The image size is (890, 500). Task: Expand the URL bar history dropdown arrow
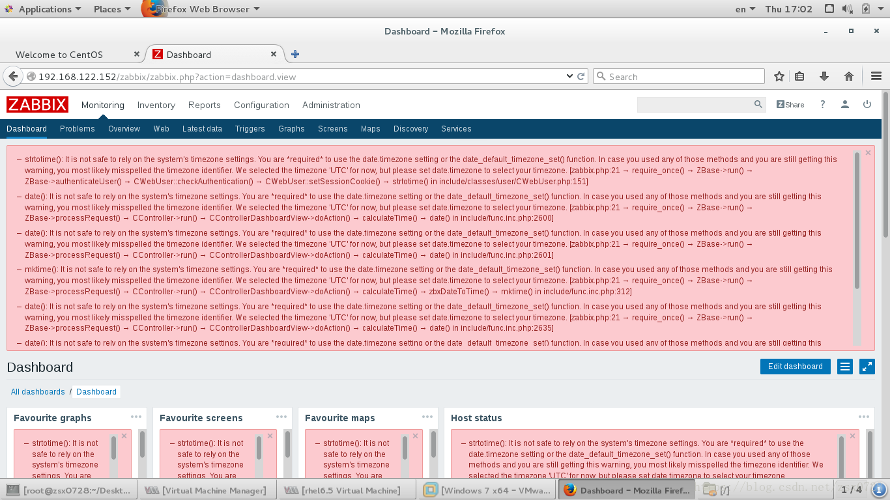tap(570, 76)
